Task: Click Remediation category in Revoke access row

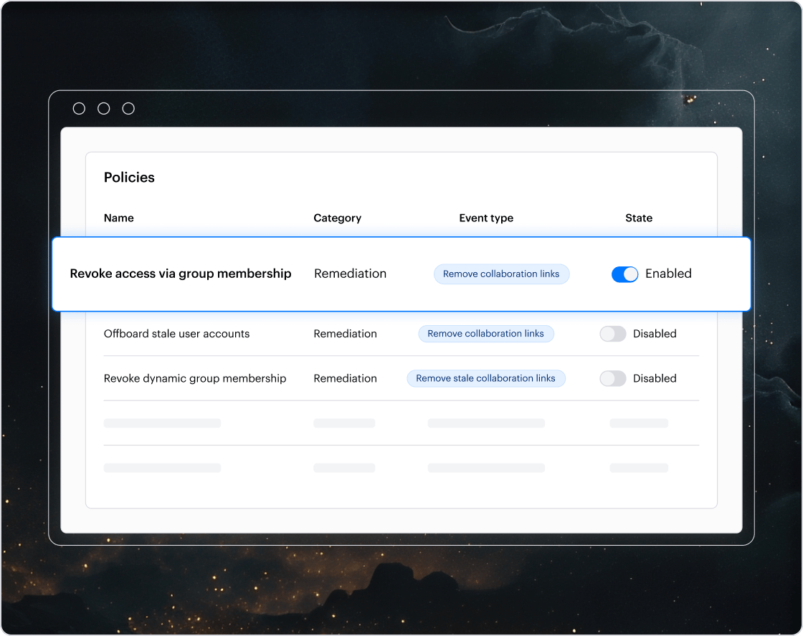Action: (350, 274)
